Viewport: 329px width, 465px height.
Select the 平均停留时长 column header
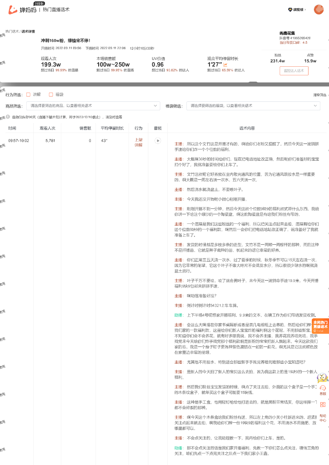point(112,128)
